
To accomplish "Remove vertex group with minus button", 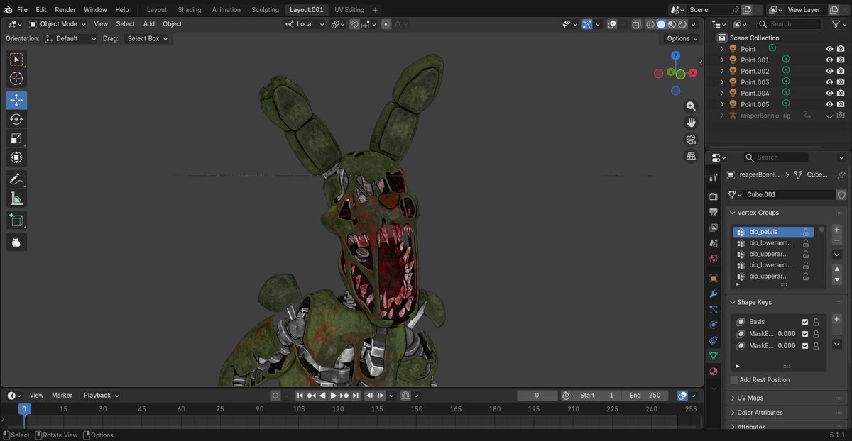I will (x=836, y=241).
